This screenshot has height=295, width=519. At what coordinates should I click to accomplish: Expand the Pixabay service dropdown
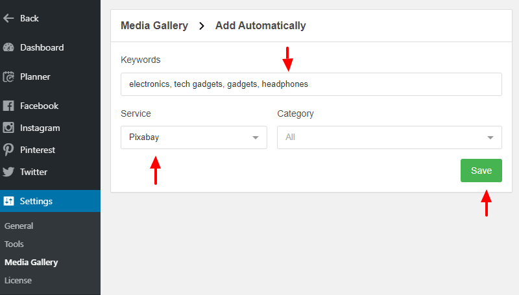point(193,137)
